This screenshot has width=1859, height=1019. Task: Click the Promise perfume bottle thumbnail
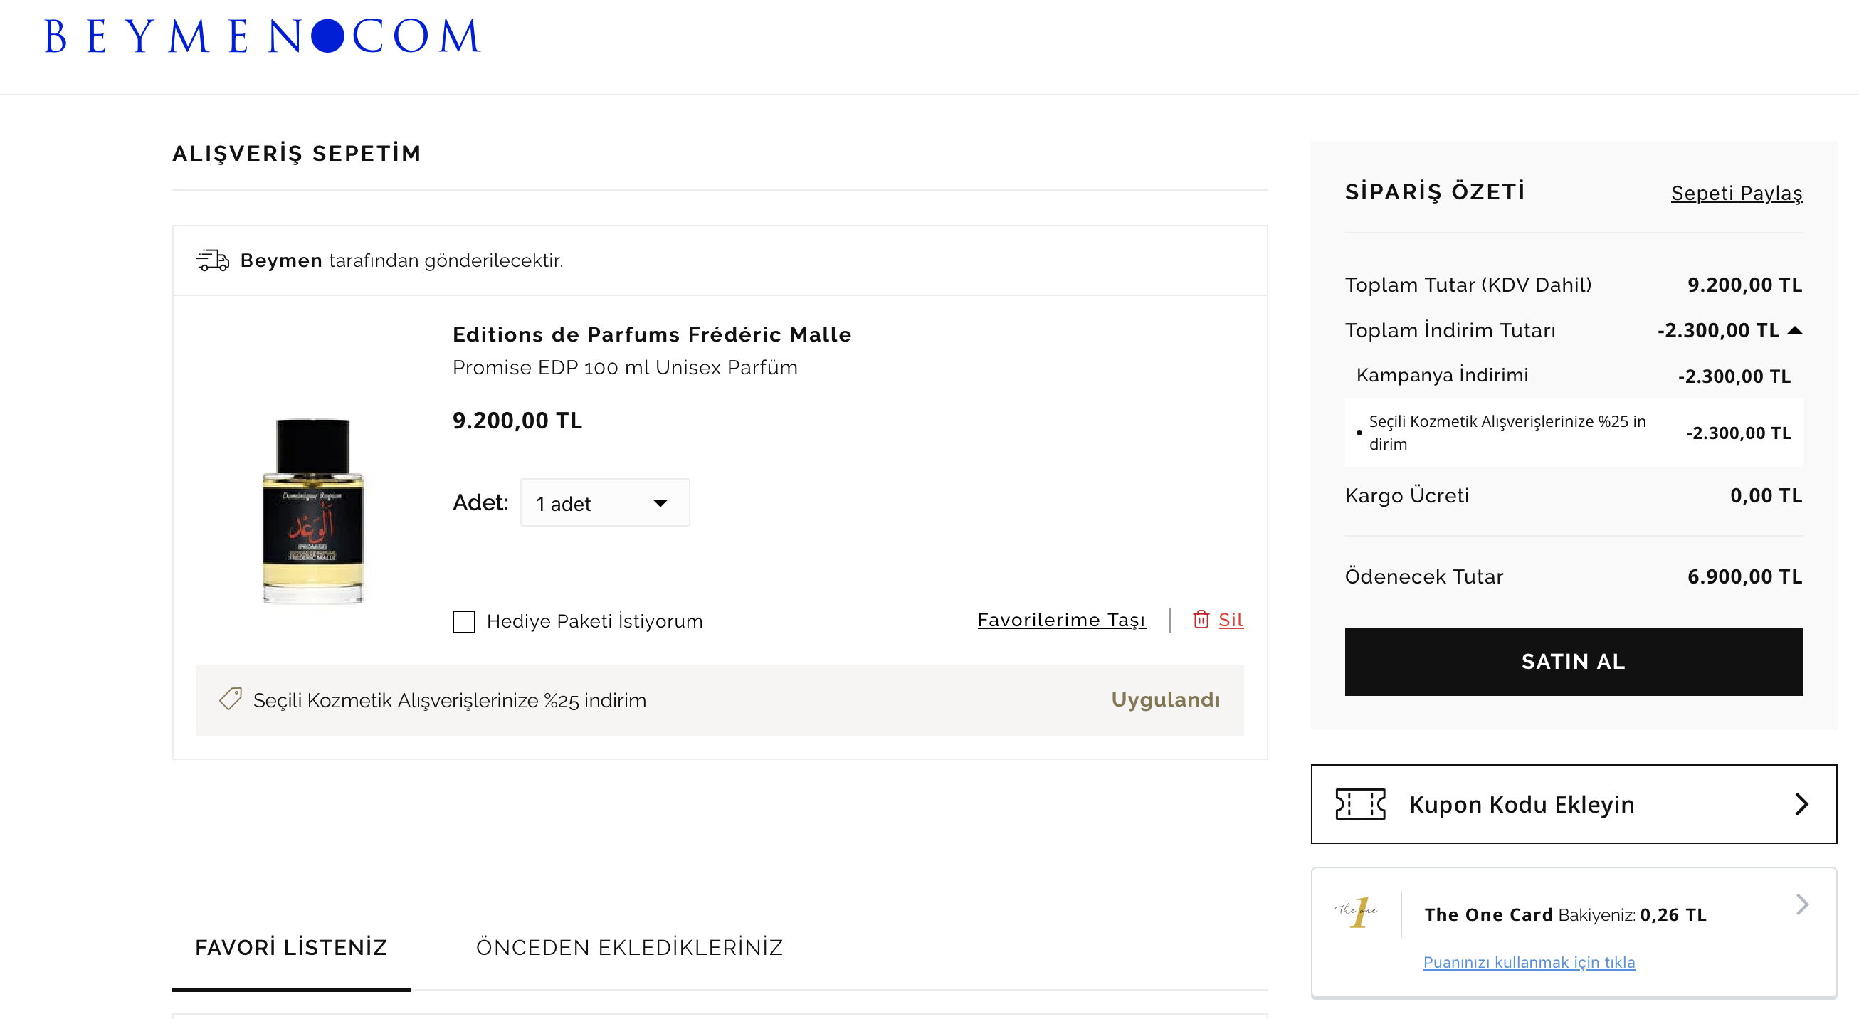point(312,509)
